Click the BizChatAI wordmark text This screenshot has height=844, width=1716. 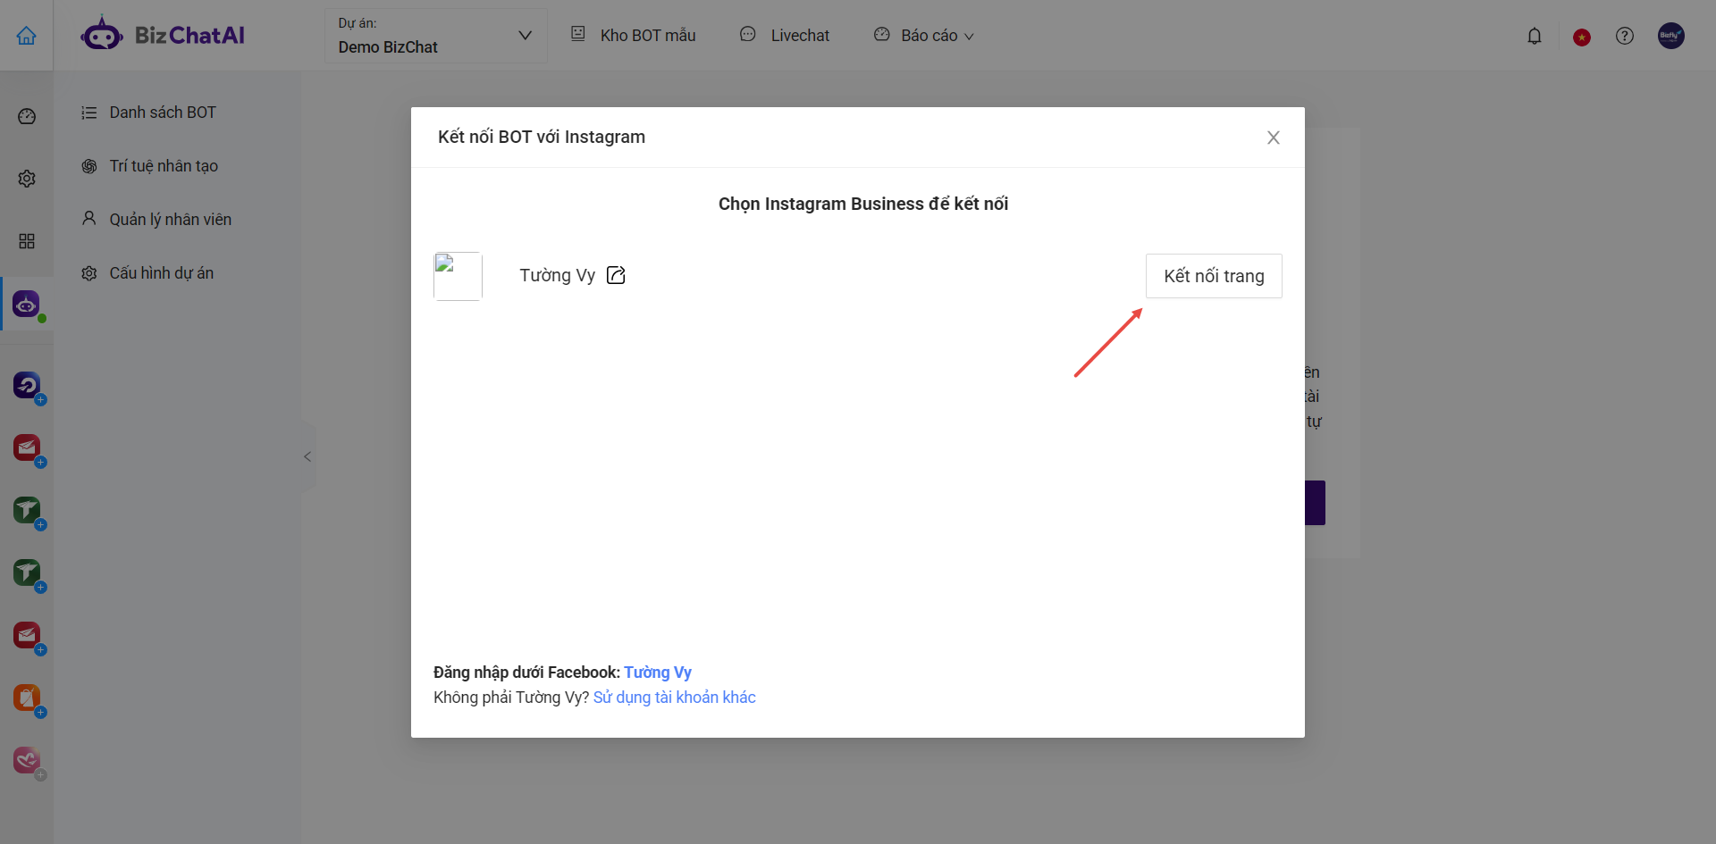click(189, 36)
